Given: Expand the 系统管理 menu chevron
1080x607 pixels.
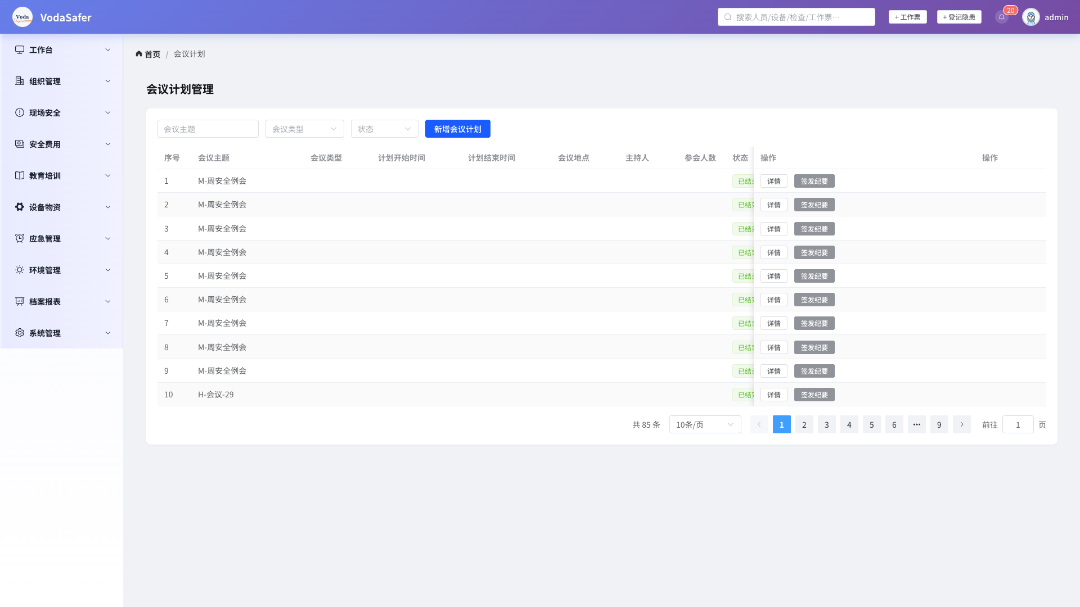Looking at the screenshot, I should coord(108,333).
